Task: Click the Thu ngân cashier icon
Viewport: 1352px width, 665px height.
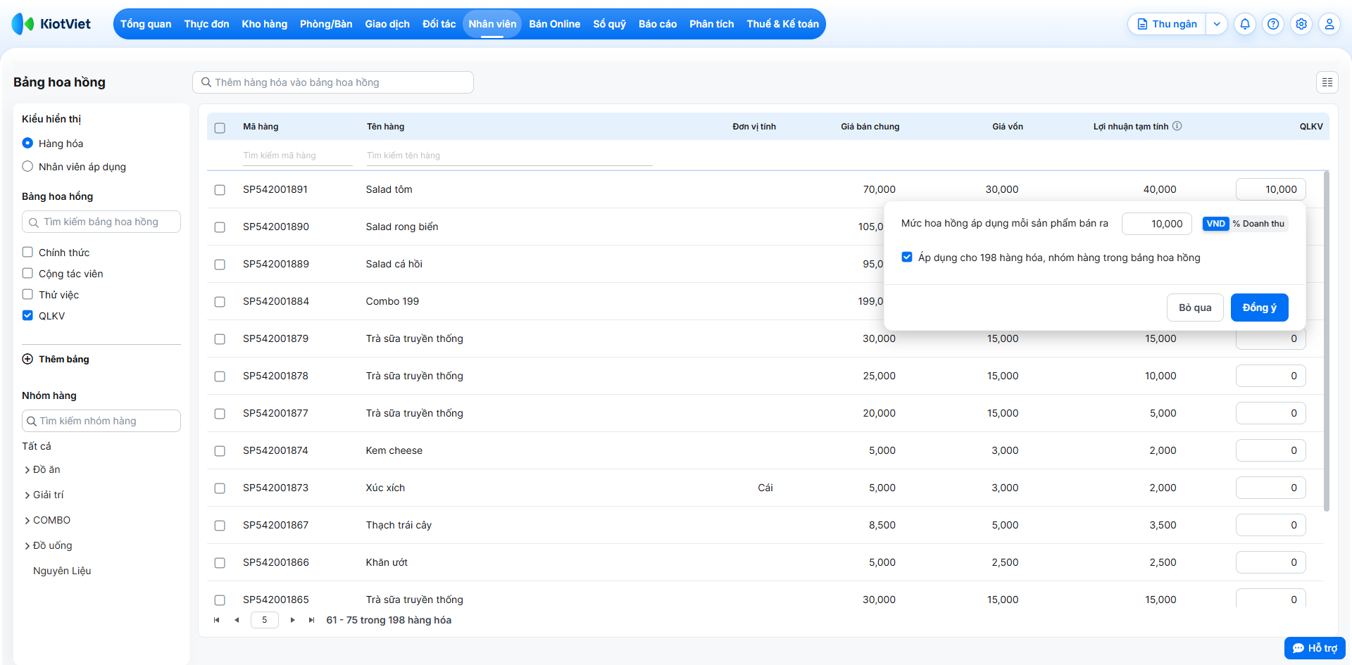Action: pyautogui.click(x=1142, y=24)
